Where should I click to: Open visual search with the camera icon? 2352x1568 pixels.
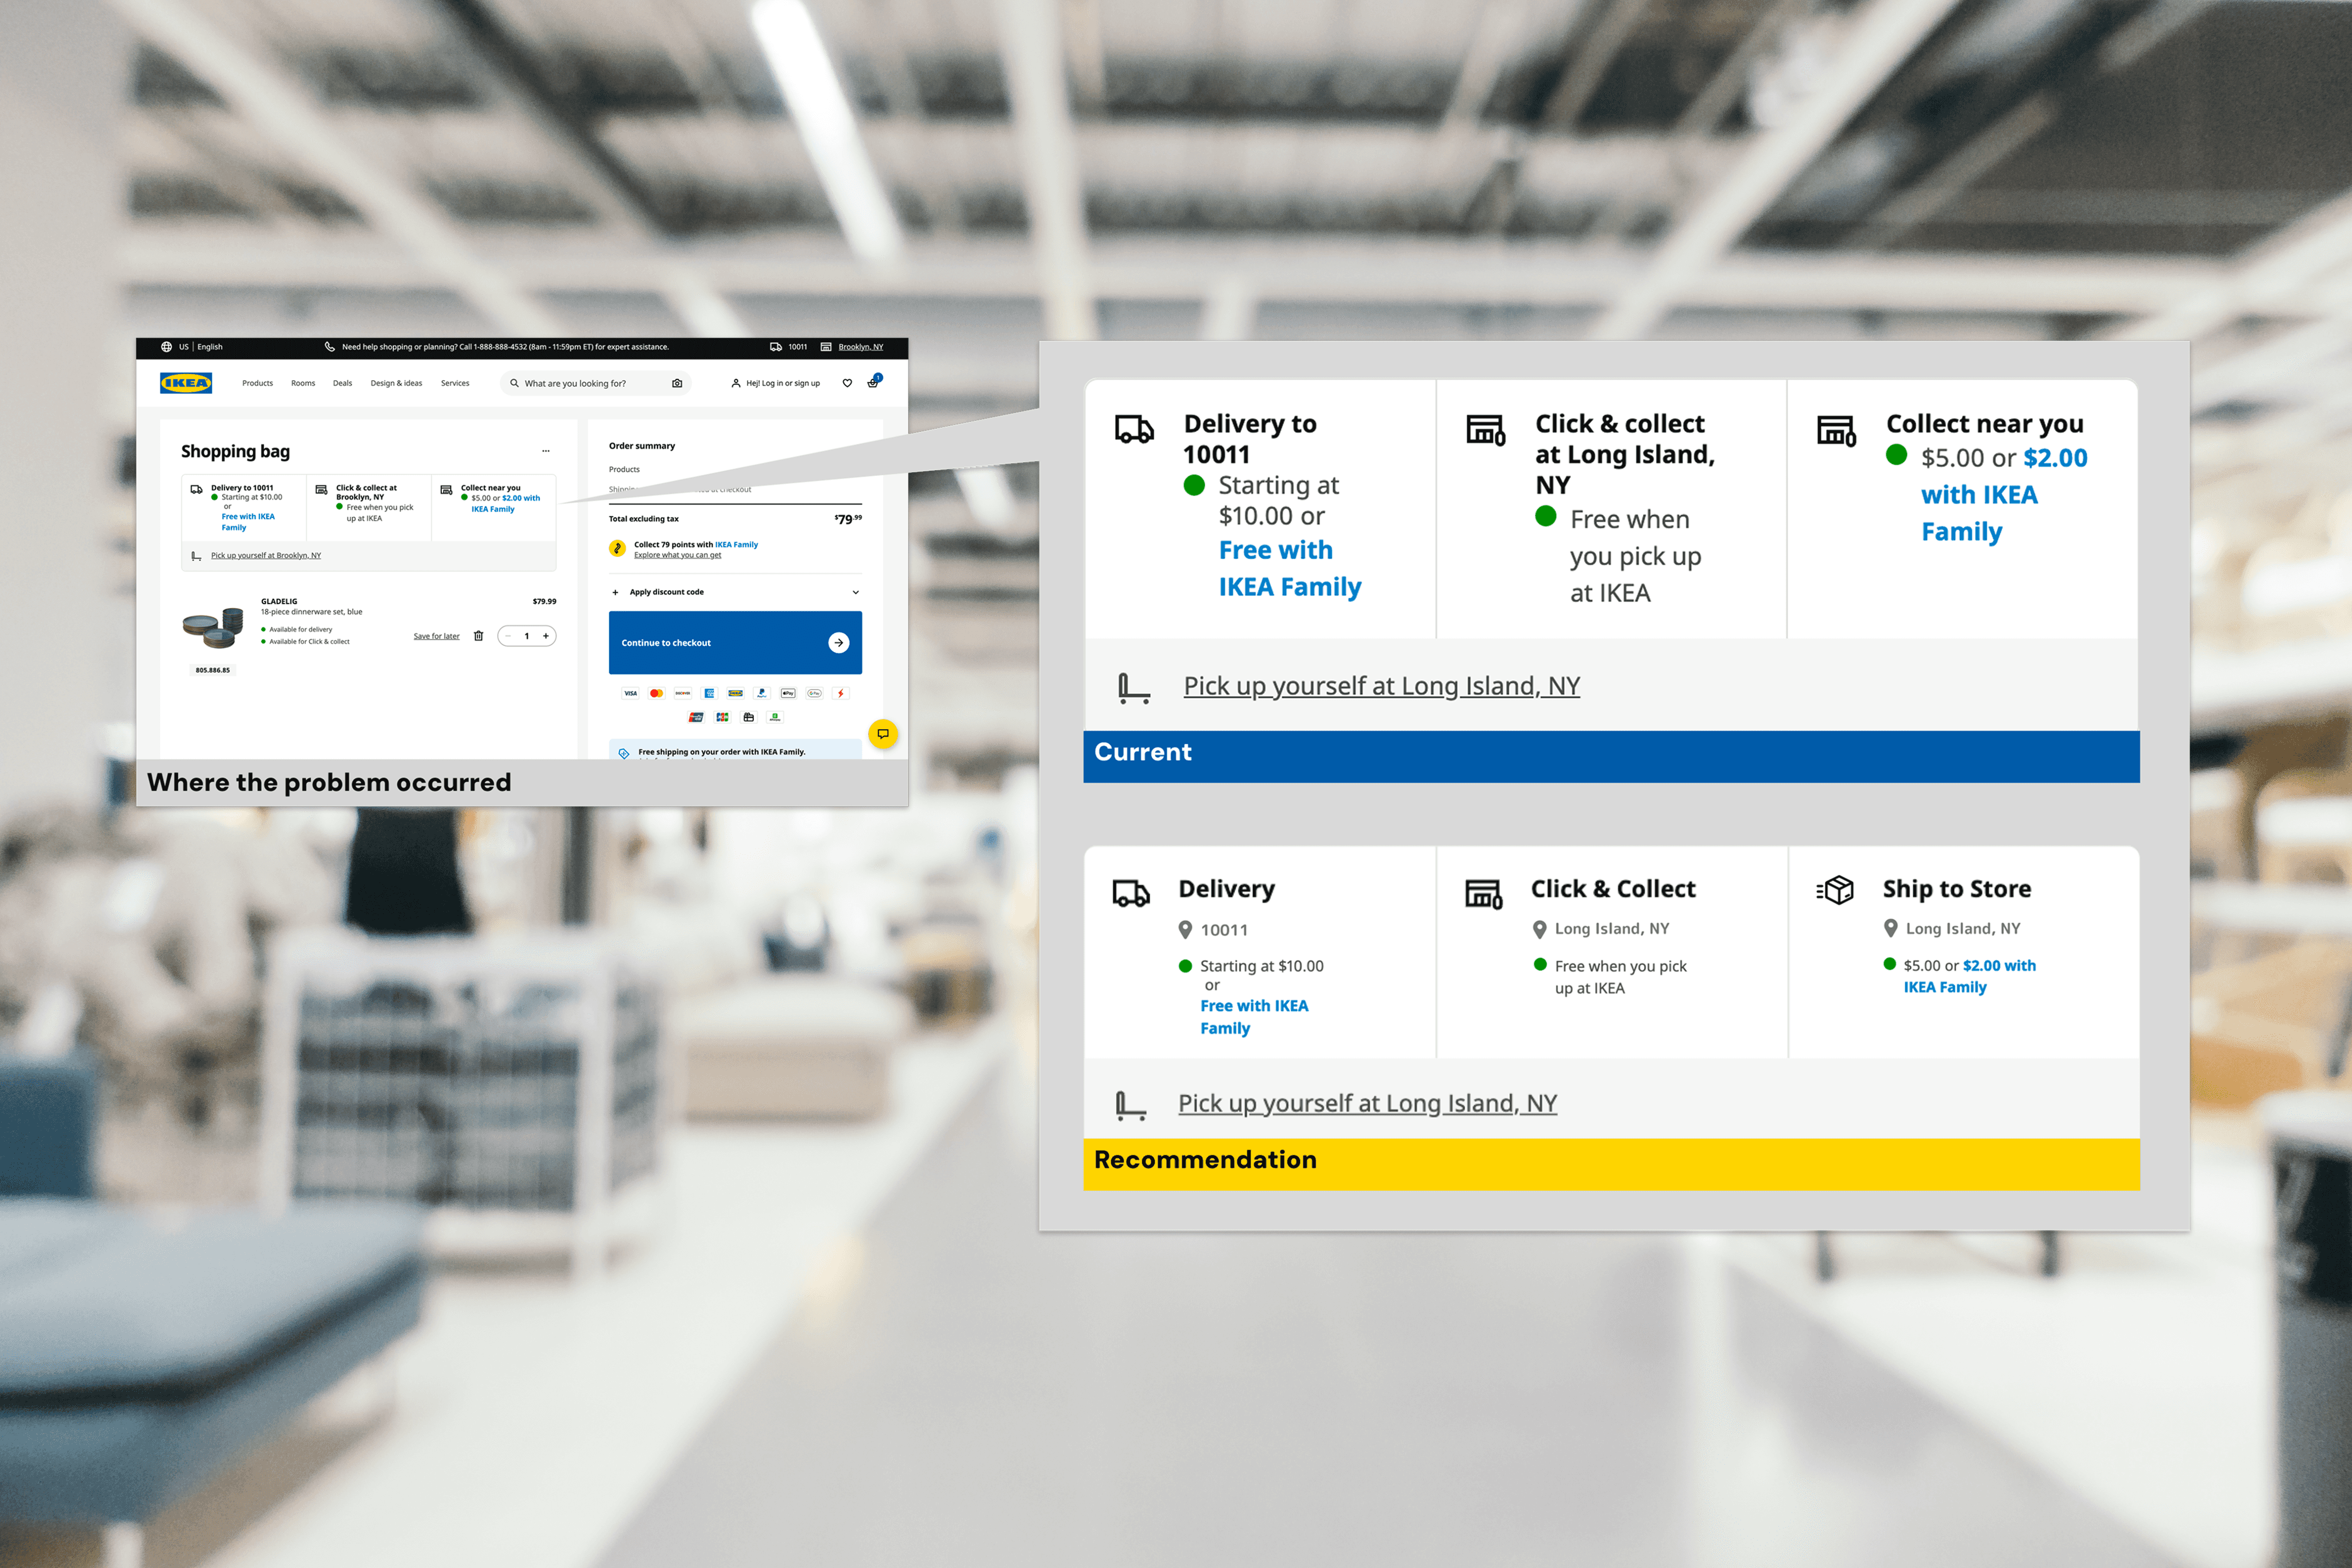(x=678, y=383)
